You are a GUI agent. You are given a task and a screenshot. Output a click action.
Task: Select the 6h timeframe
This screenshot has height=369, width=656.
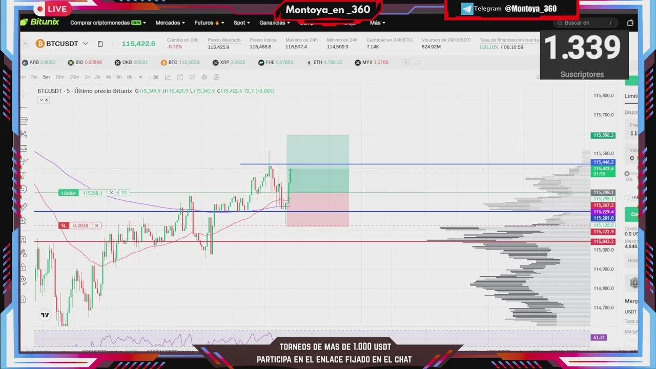tap(119, 77)
